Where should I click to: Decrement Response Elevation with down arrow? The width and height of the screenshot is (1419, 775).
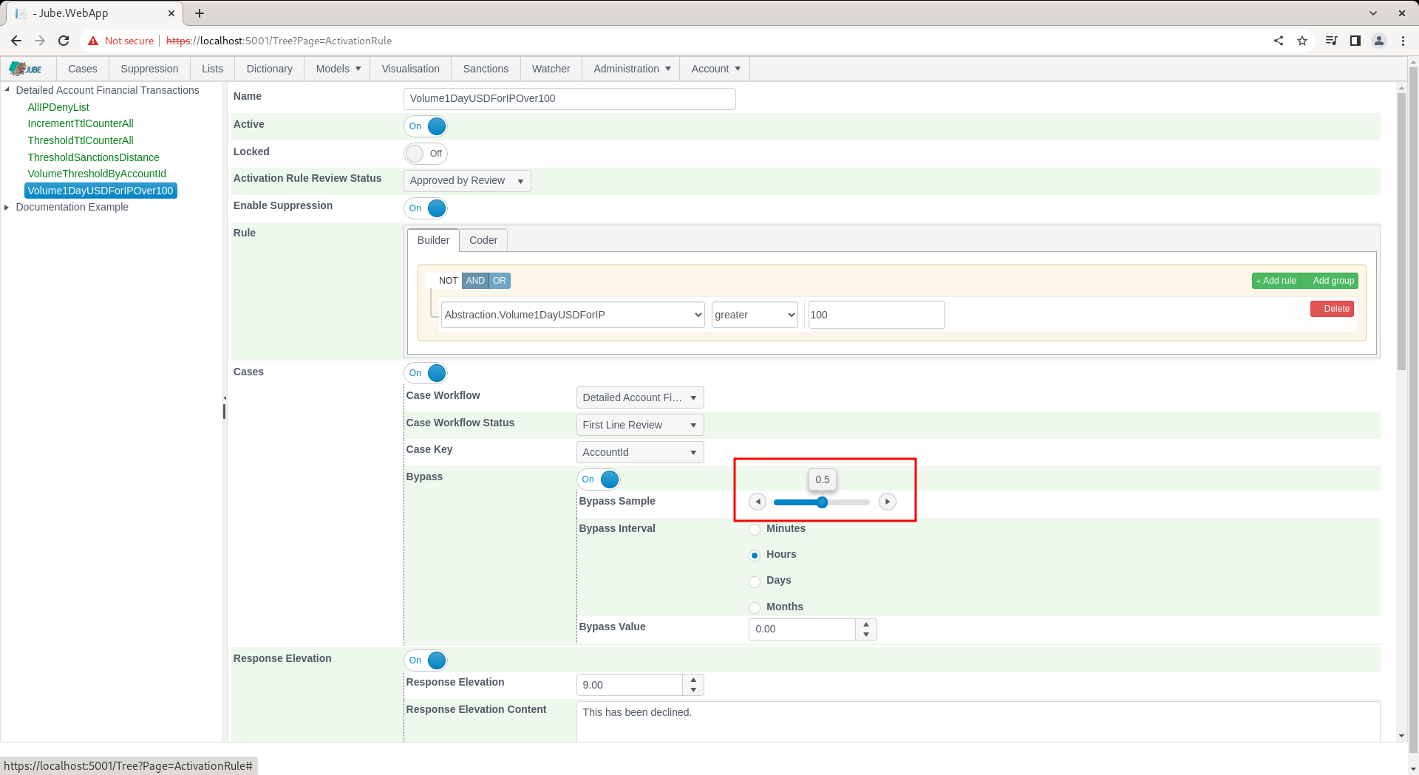(693, 690)
